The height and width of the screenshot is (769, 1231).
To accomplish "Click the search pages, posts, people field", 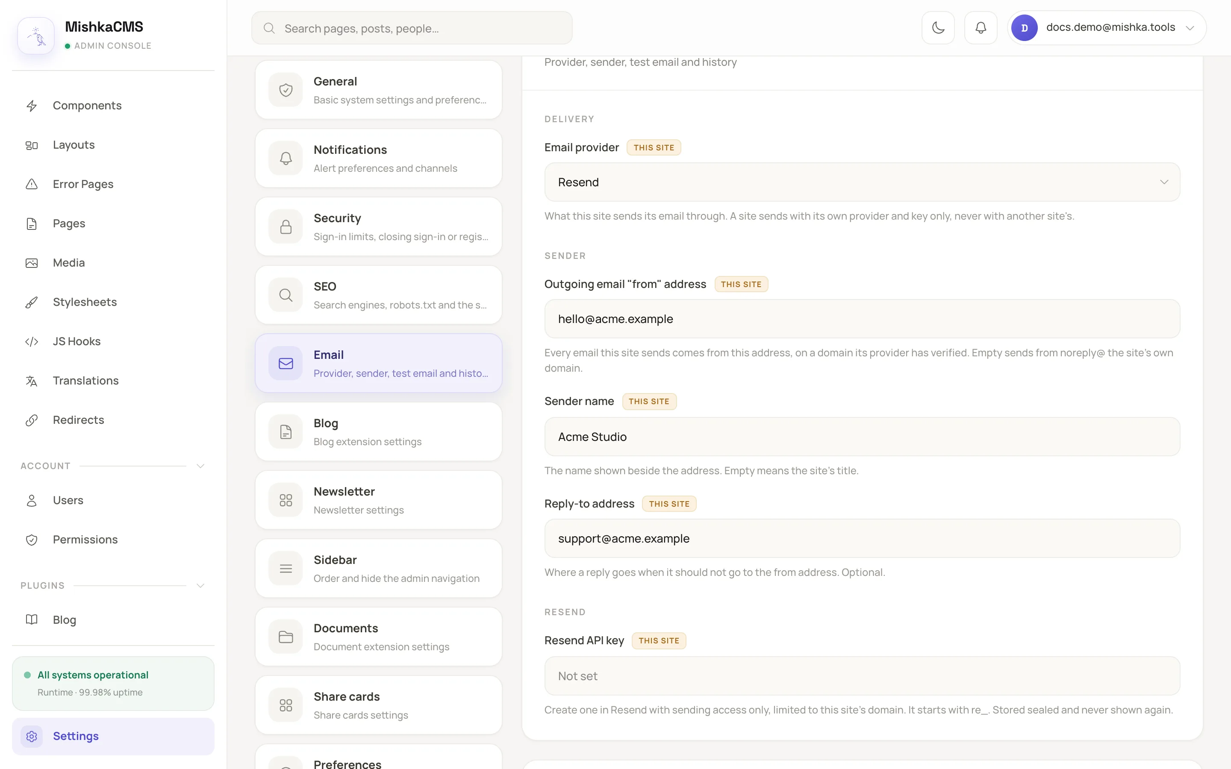I will coord(412,28).
